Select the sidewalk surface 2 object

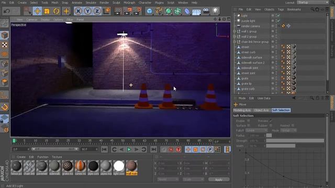tap(253, 63)
